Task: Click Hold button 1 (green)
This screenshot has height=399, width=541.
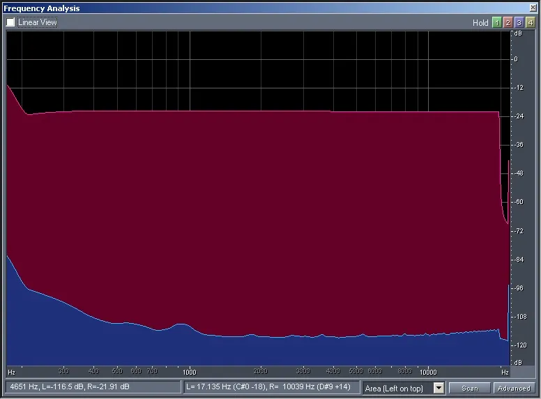Action: pyautogui.click(x=497, y=23)
